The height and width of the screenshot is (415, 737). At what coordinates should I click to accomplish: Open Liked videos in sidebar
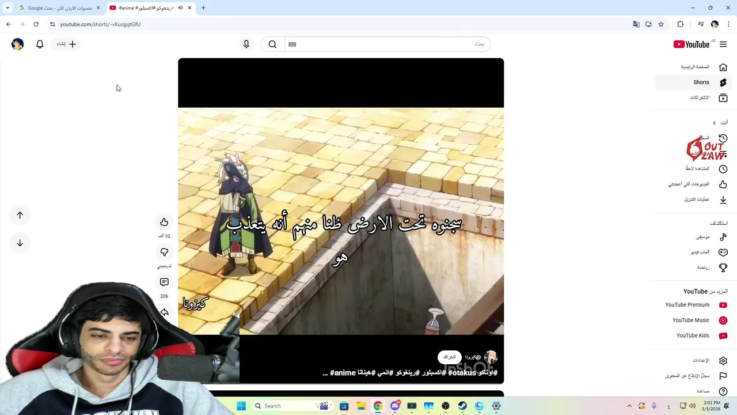[693, 184]
